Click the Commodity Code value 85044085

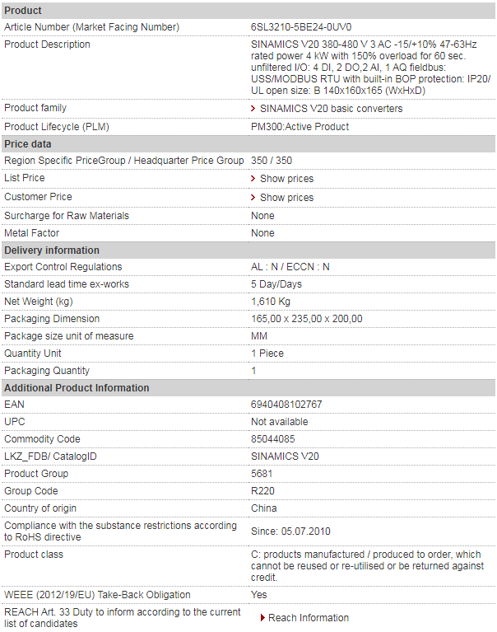click(x=273, y=439)
